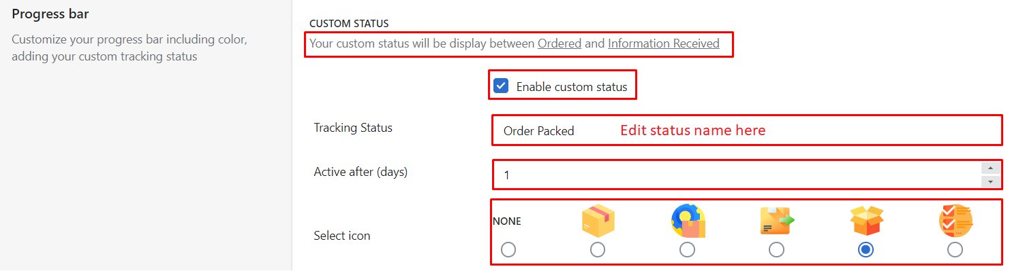
Task: Select the radio button under NONE
Action: click(x=508, y=250)
